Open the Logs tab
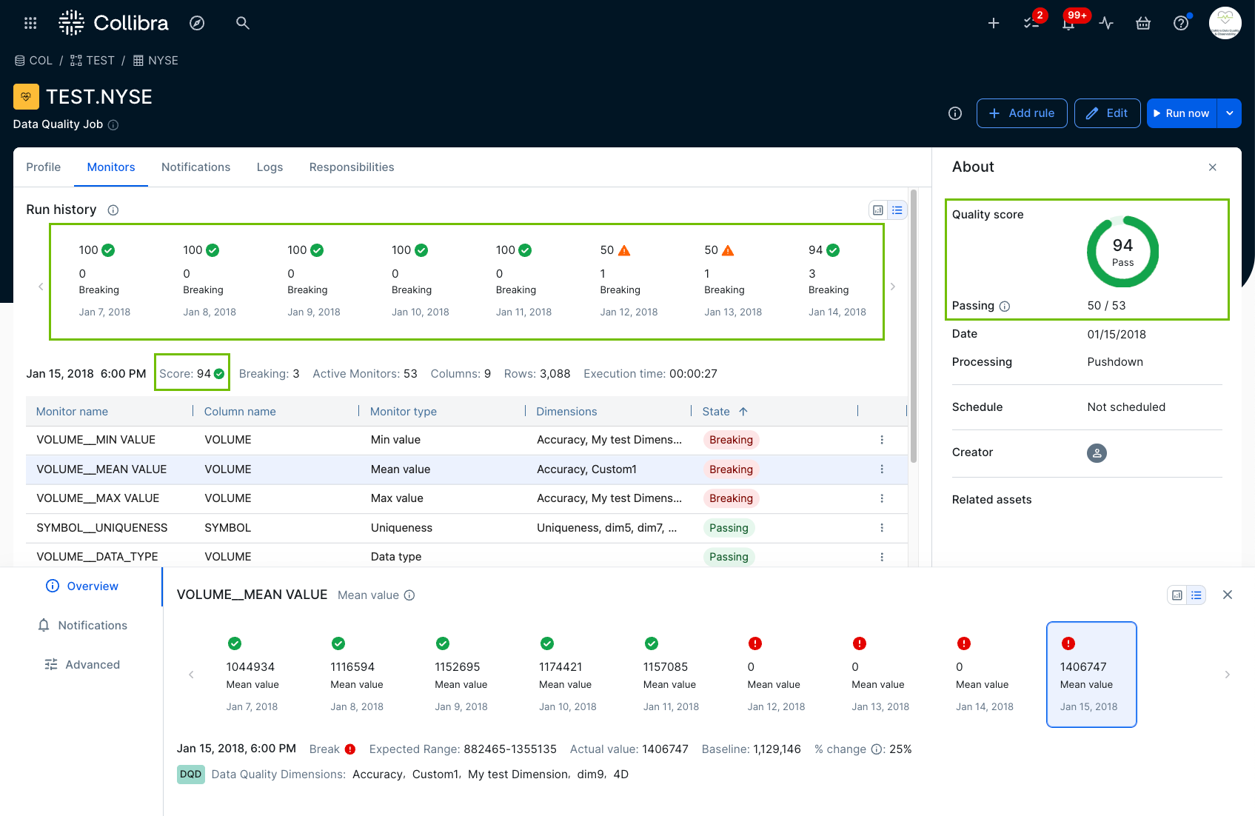1255x816 pixels. point(270,167)
